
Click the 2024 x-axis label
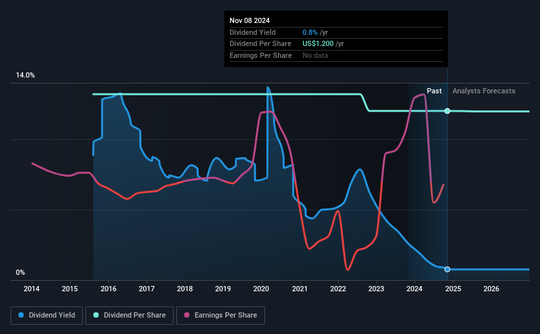point(414,289)
